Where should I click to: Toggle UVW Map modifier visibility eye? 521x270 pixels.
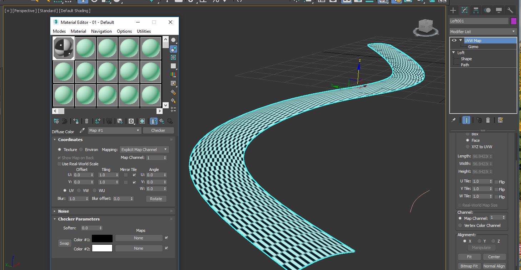coord(454,41)
